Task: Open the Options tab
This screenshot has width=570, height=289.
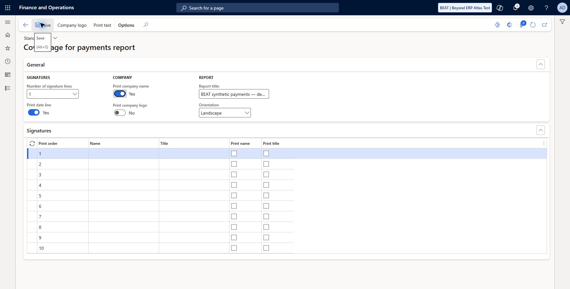Action: tap(126, 25)
